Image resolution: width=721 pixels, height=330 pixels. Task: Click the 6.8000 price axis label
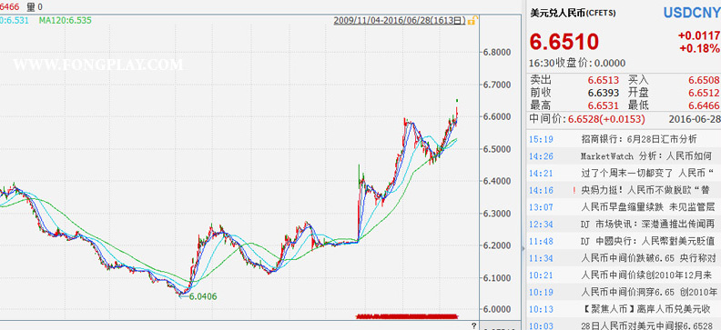pos(497,52)
